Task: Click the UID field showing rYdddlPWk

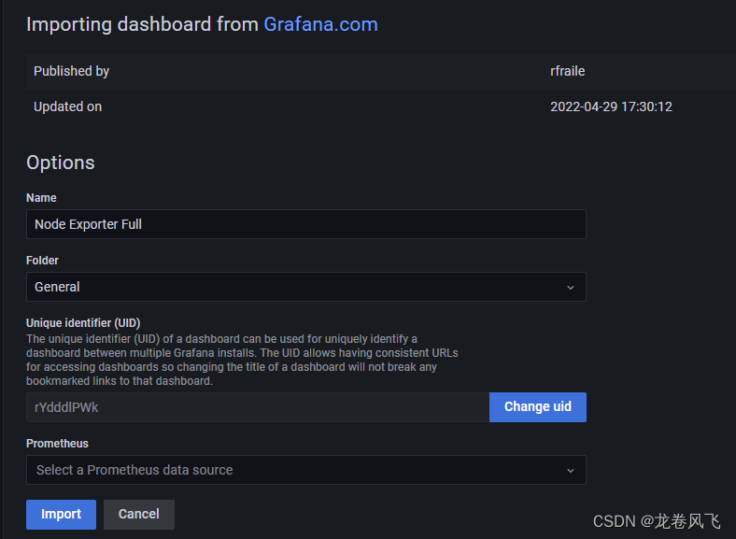Action: click(258, 407)
